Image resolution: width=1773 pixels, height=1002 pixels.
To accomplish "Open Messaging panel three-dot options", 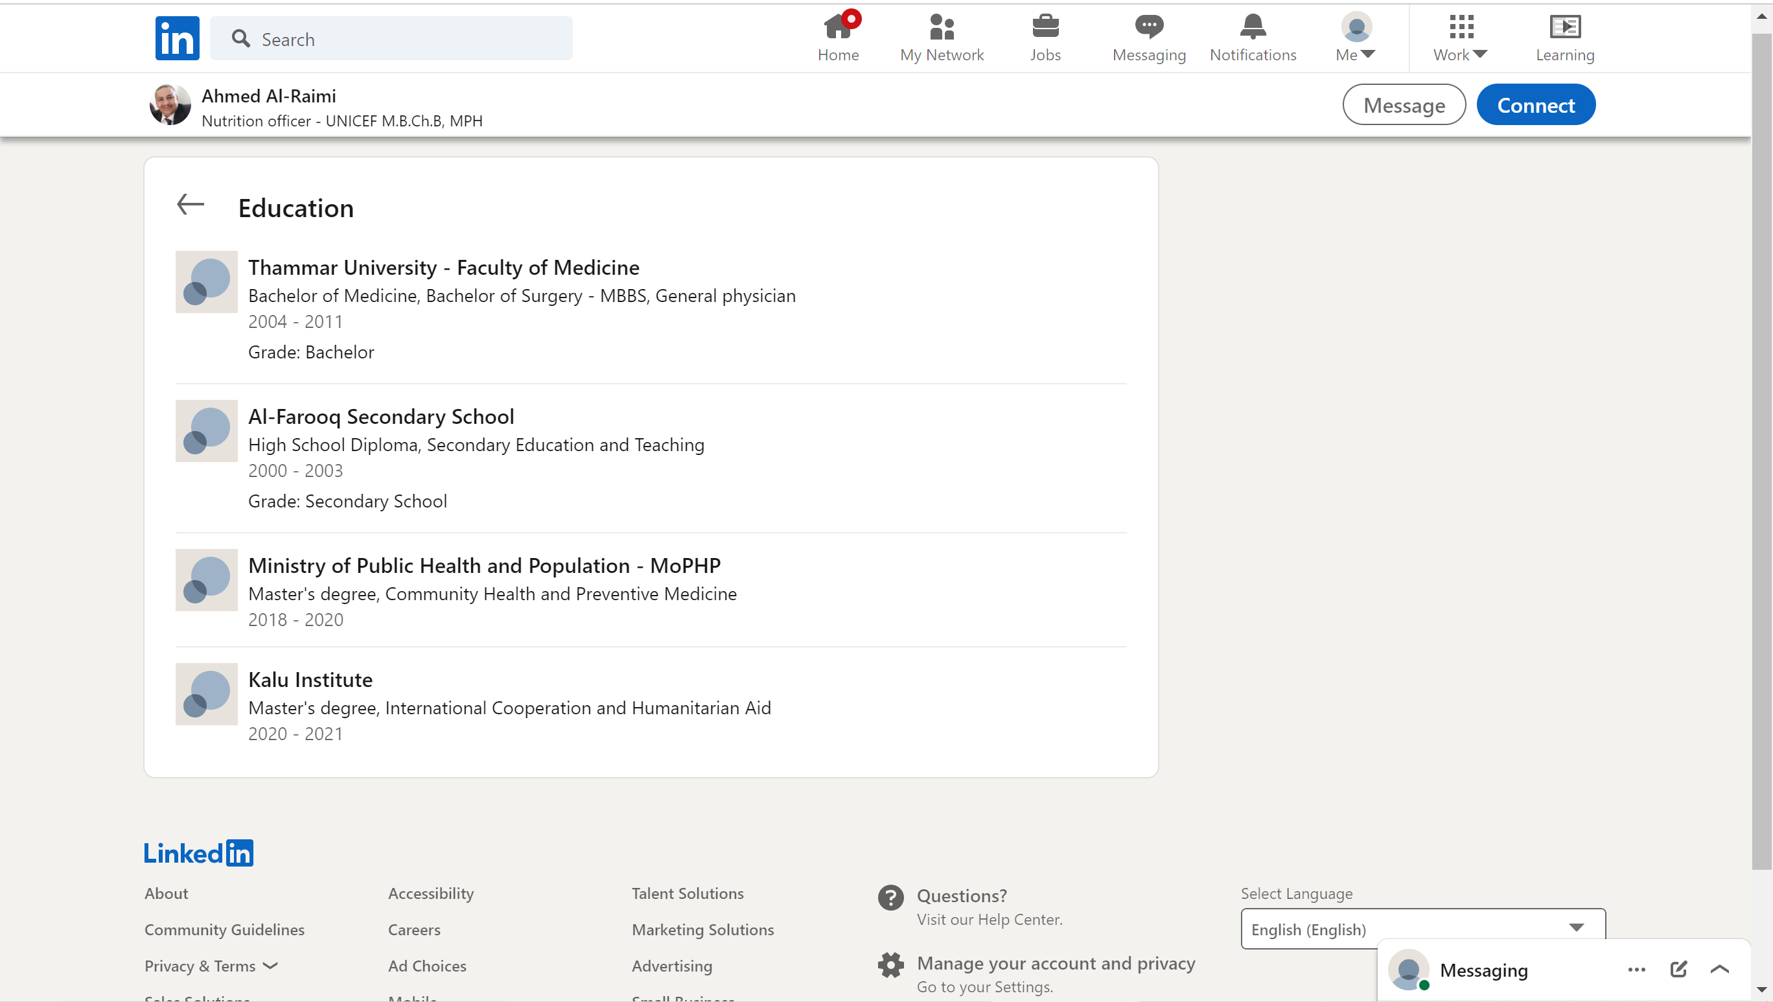I will [1636, 970].
